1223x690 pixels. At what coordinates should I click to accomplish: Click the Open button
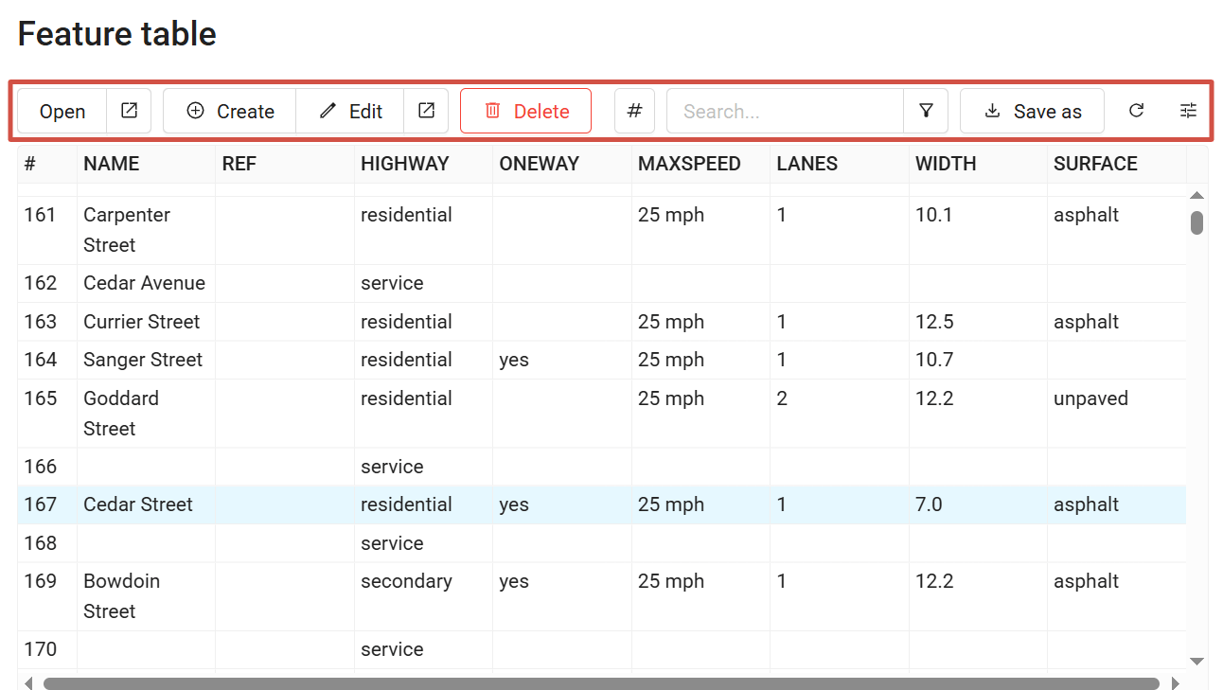point(62,111)
